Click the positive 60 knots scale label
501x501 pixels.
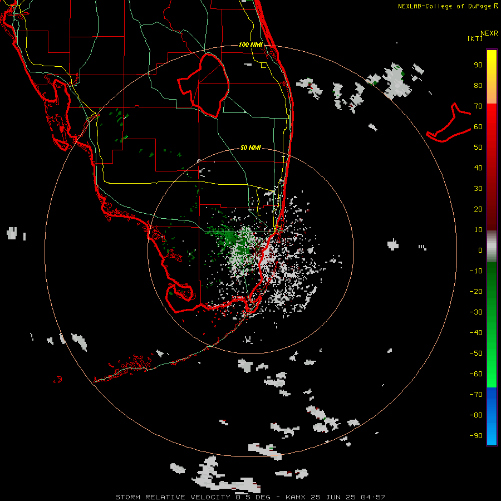pyautogui.click(x=478, y=126)
